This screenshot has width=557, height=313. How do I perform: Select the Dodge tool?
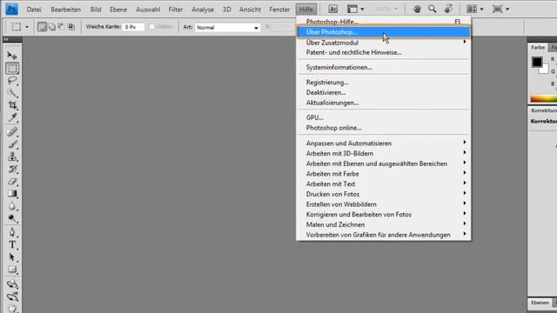click(x=12, y=218)
